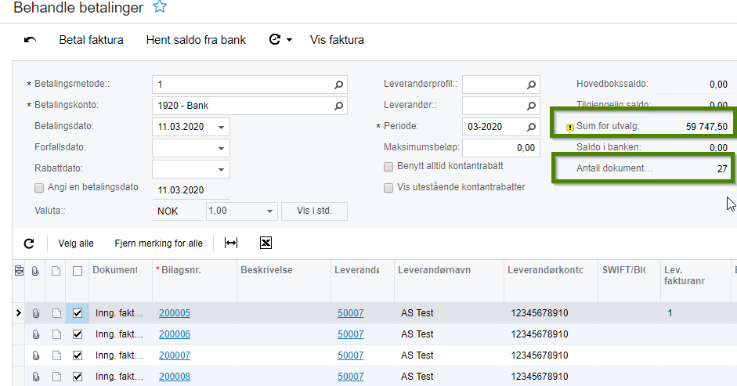
Task: Open lookup search for Betalingsmetode field
Action: point(338,85)
